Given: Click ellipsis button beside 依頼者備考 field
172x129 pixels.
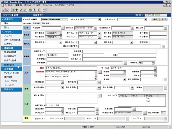Looking at the screenshot, I should (125, 63).
